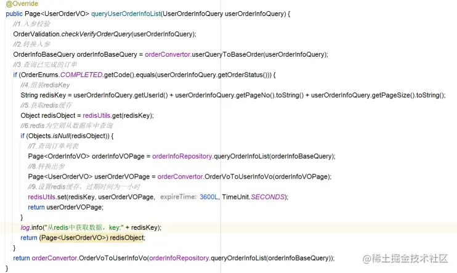The height and width of the screenshot is (273, 457).
Task: Click the redisUtils.get(redisKey) call
Action: (x=118, y=115)
